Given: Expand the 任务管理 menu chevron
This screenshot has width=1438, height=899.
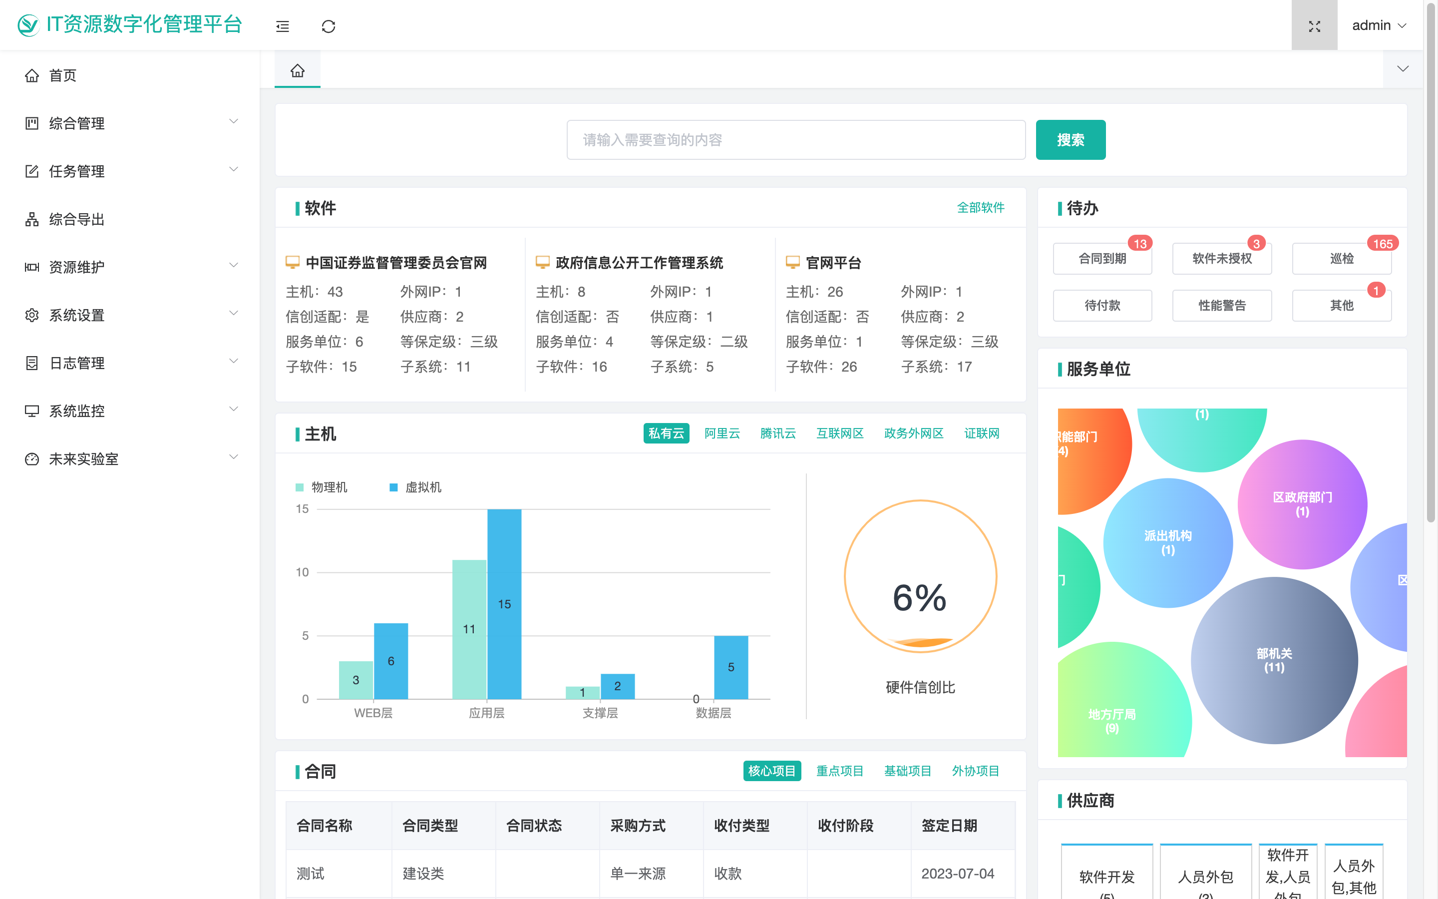Looking at the screenshot, I should (234, 169).
